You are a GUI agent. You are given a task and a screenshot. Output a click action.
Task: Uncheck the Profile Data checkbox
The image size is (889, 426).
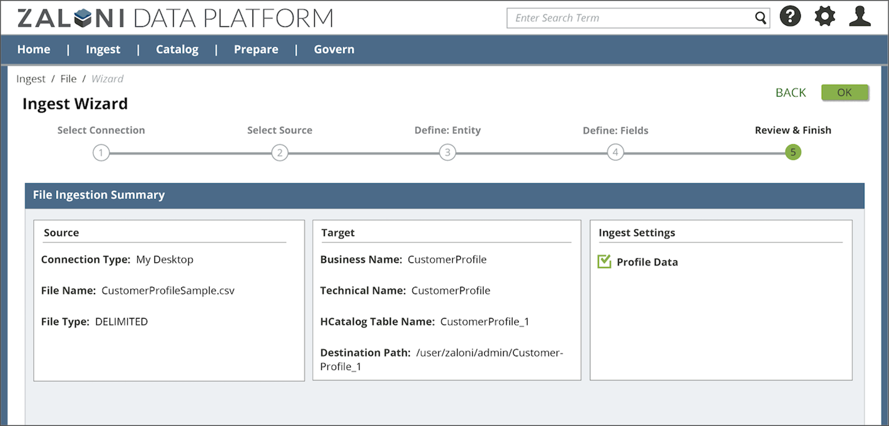[x=604, y=261]
